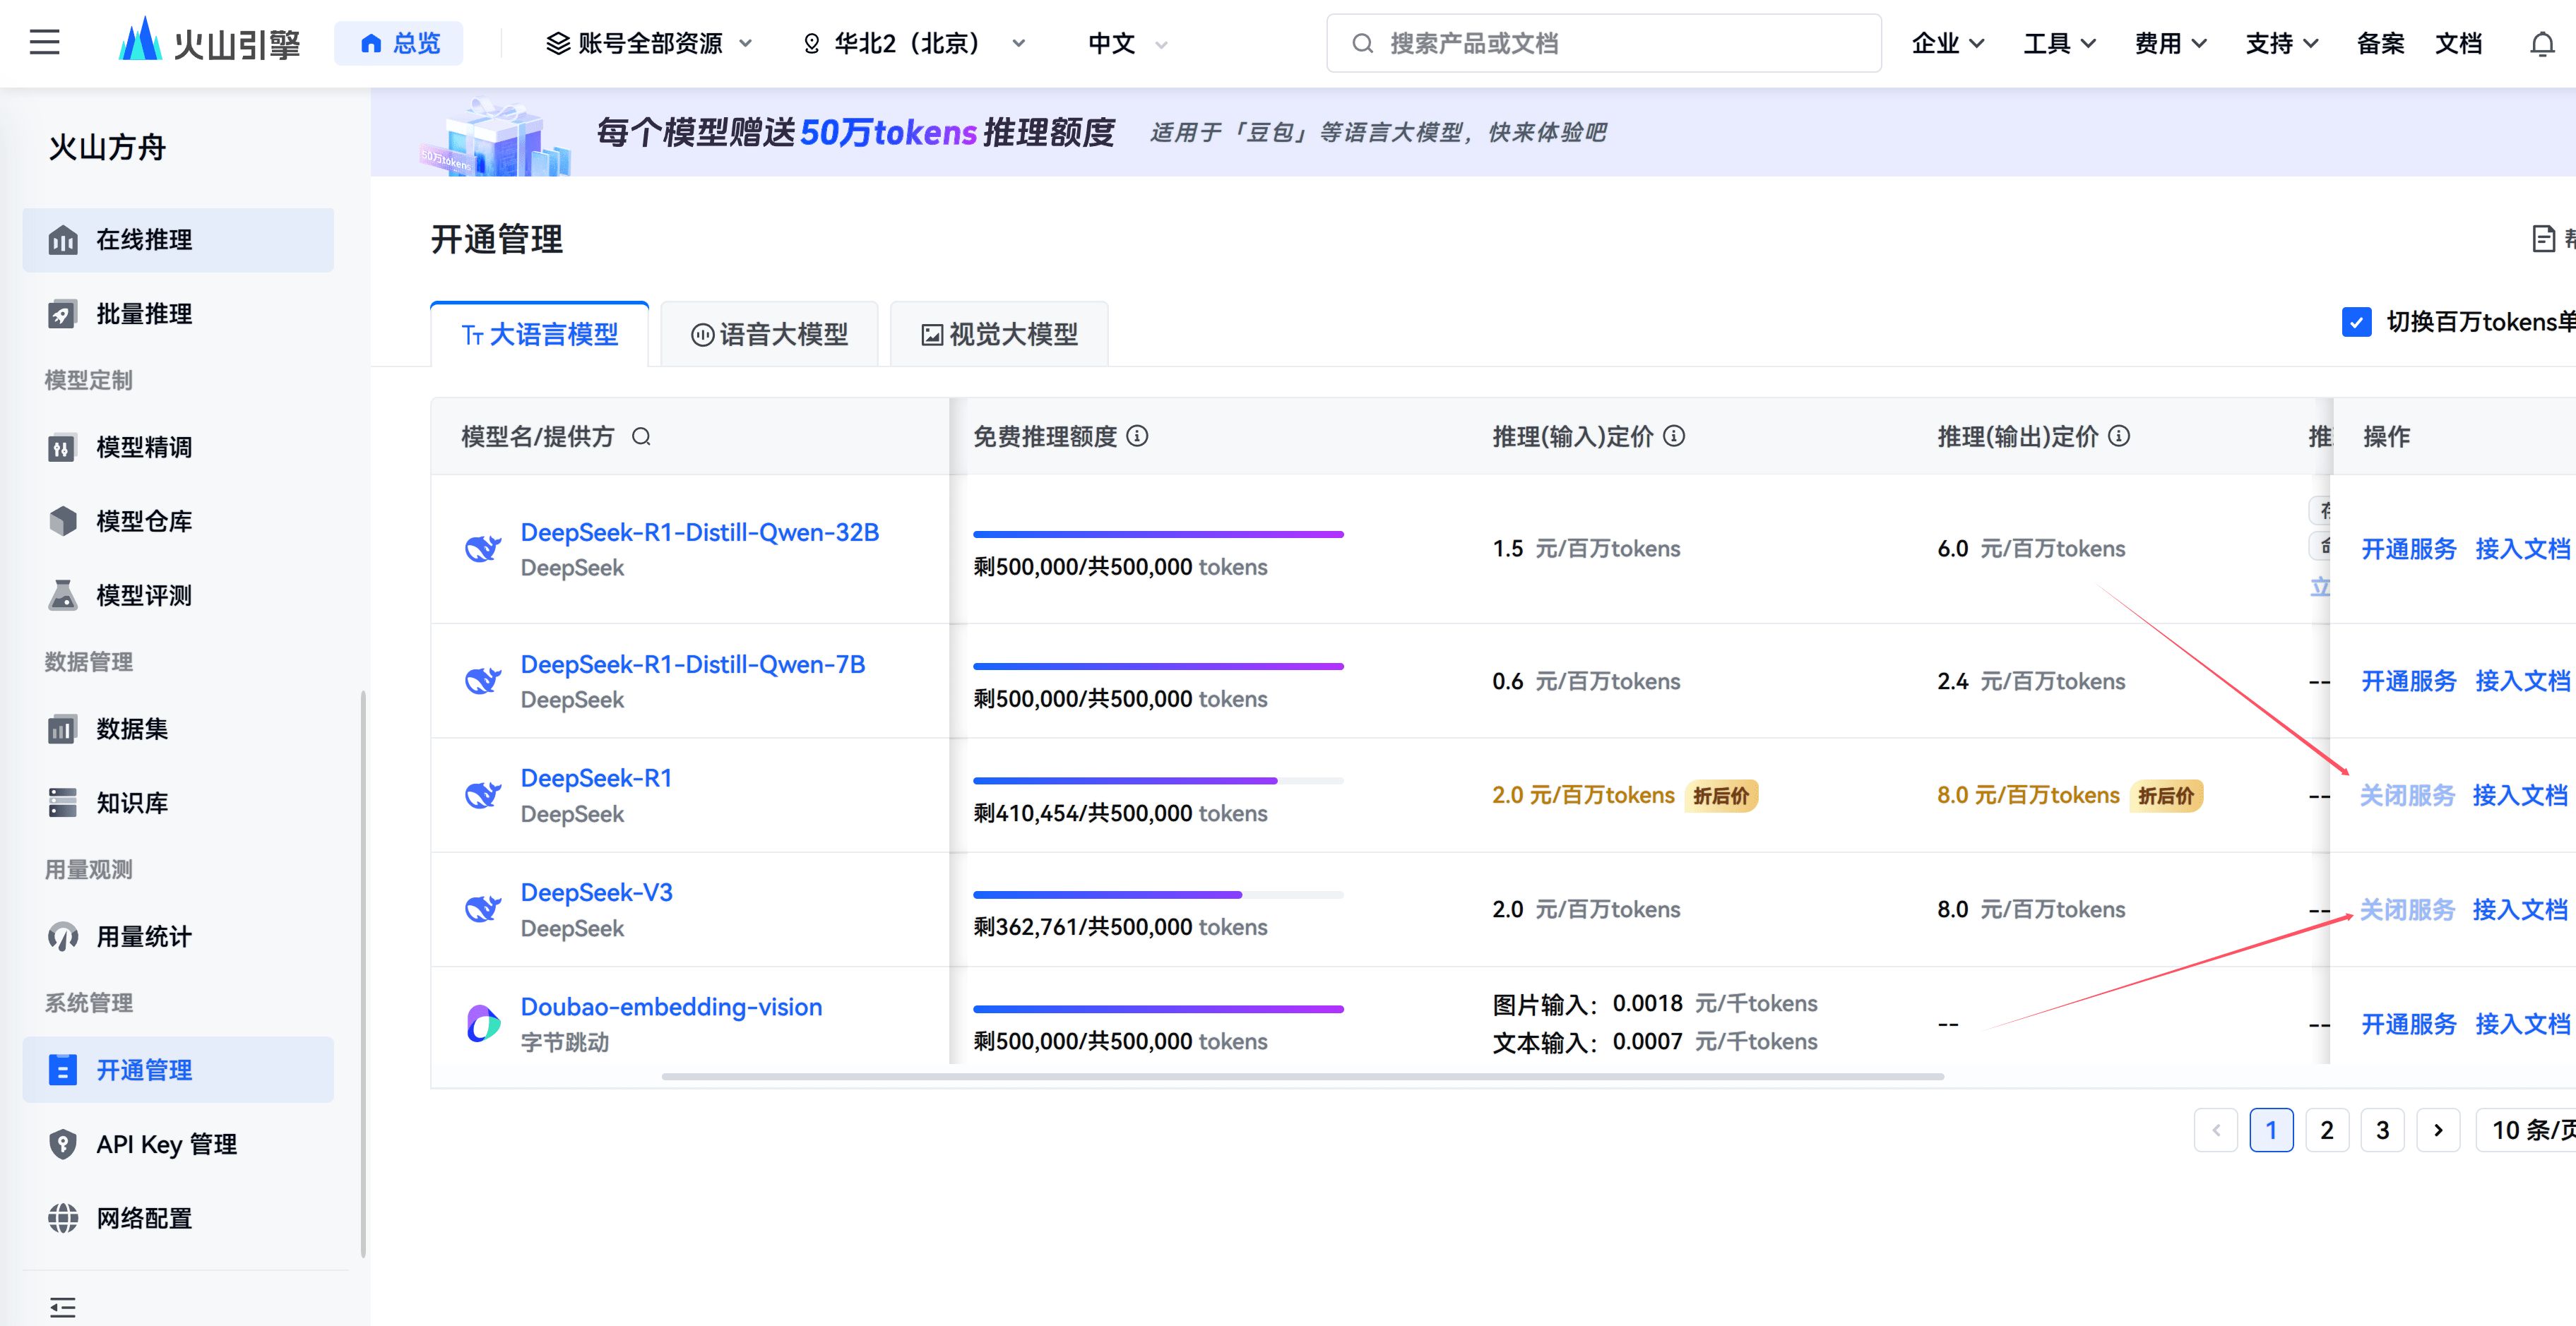
Task: Open the Doubao-embedding-vision model link
Action: [671, 1006]
